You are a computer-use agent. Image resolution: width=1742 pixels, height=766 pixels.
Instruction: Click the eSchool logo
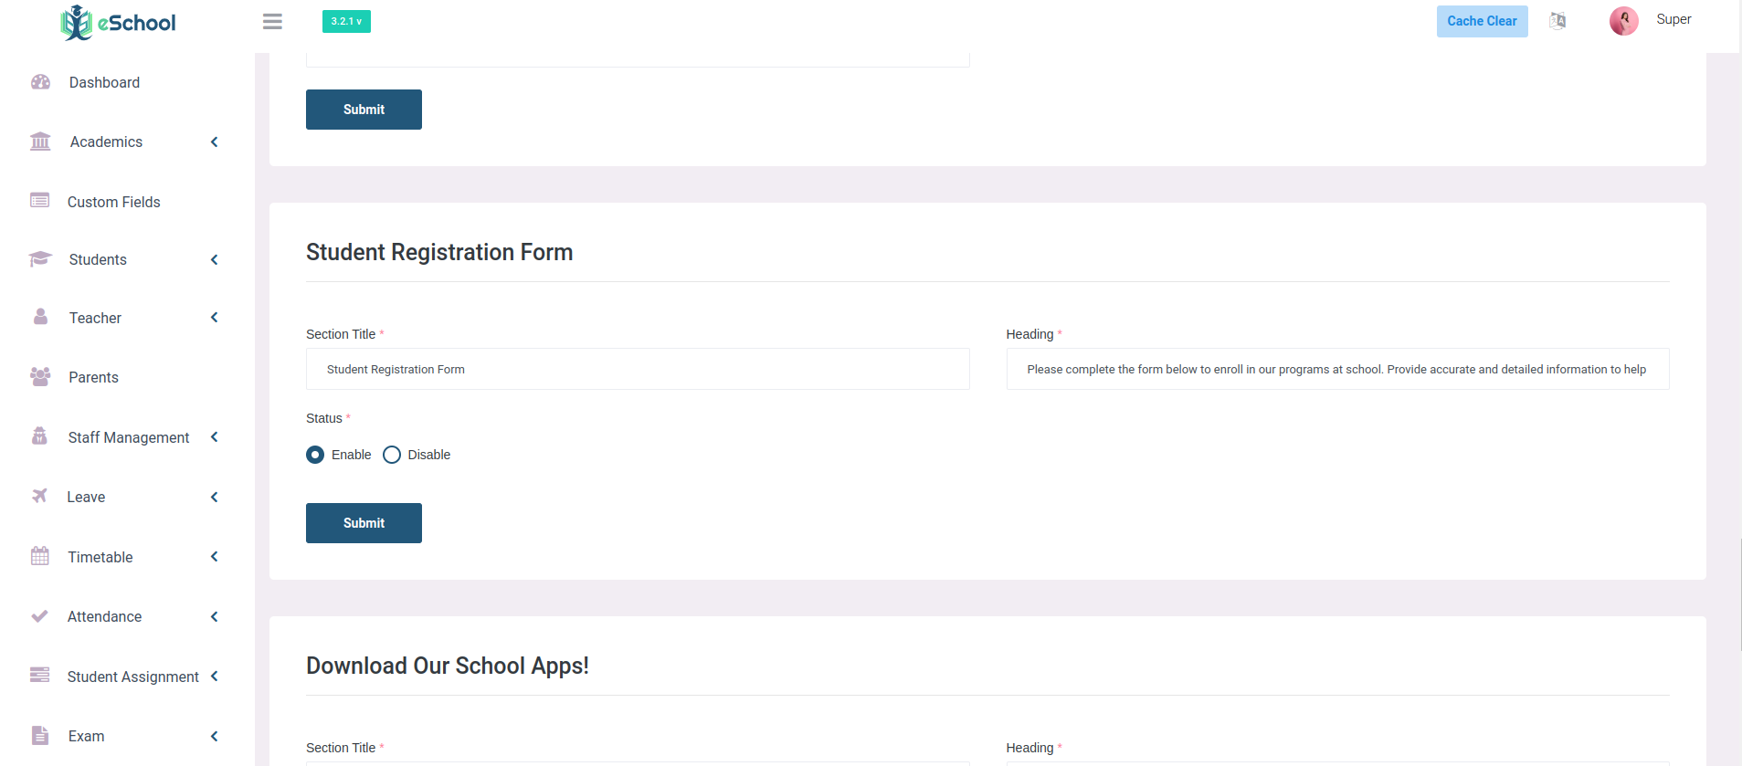(119, 23)
